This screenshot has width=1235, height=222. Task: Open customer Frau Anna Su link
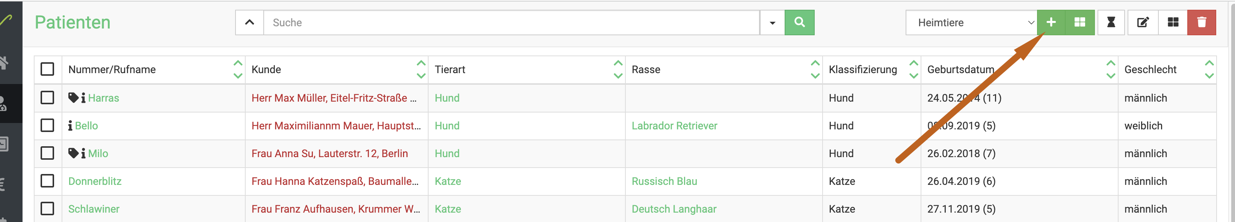pyautogui.click(x=329, y=154)
